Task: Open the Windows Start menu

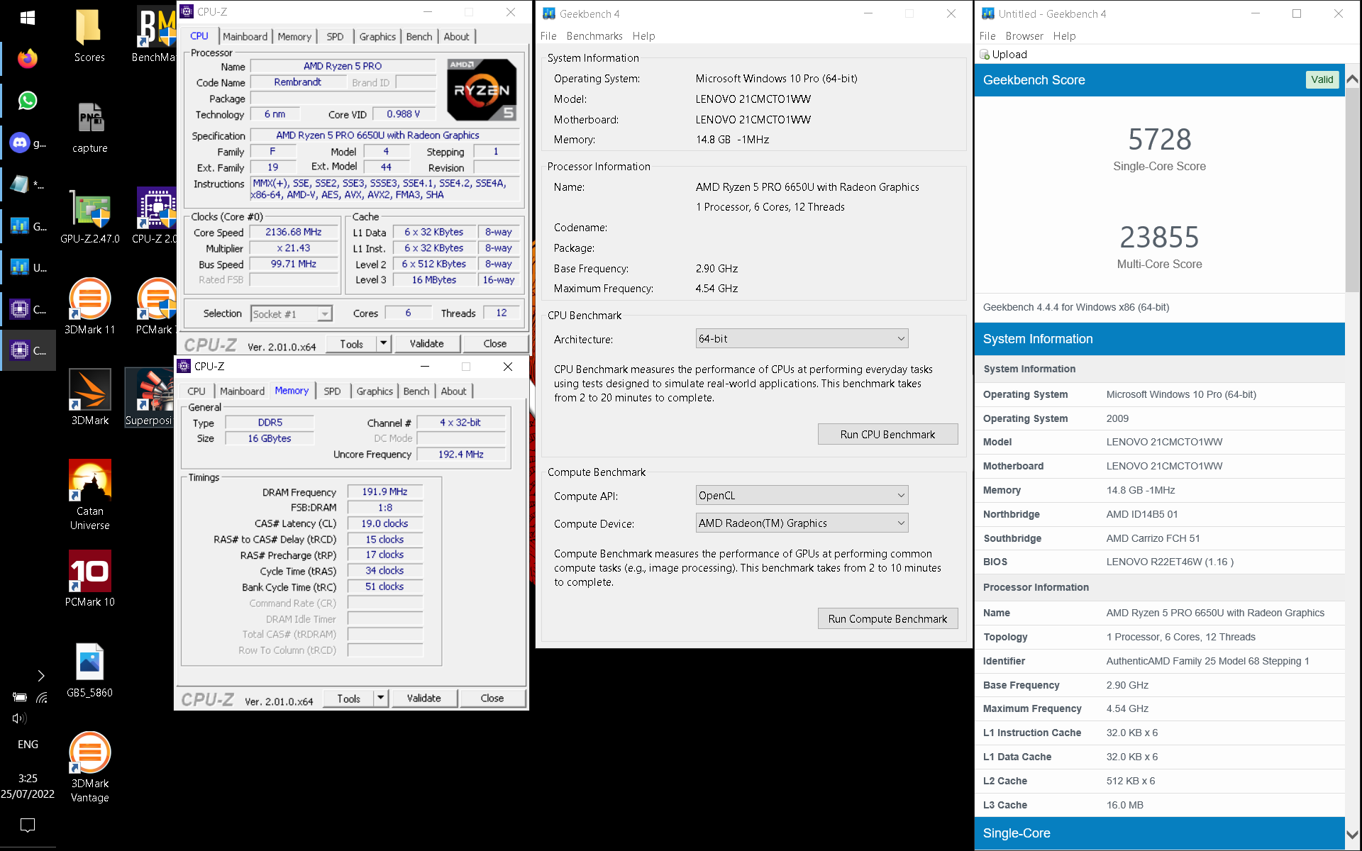Action: coord(28,18)
